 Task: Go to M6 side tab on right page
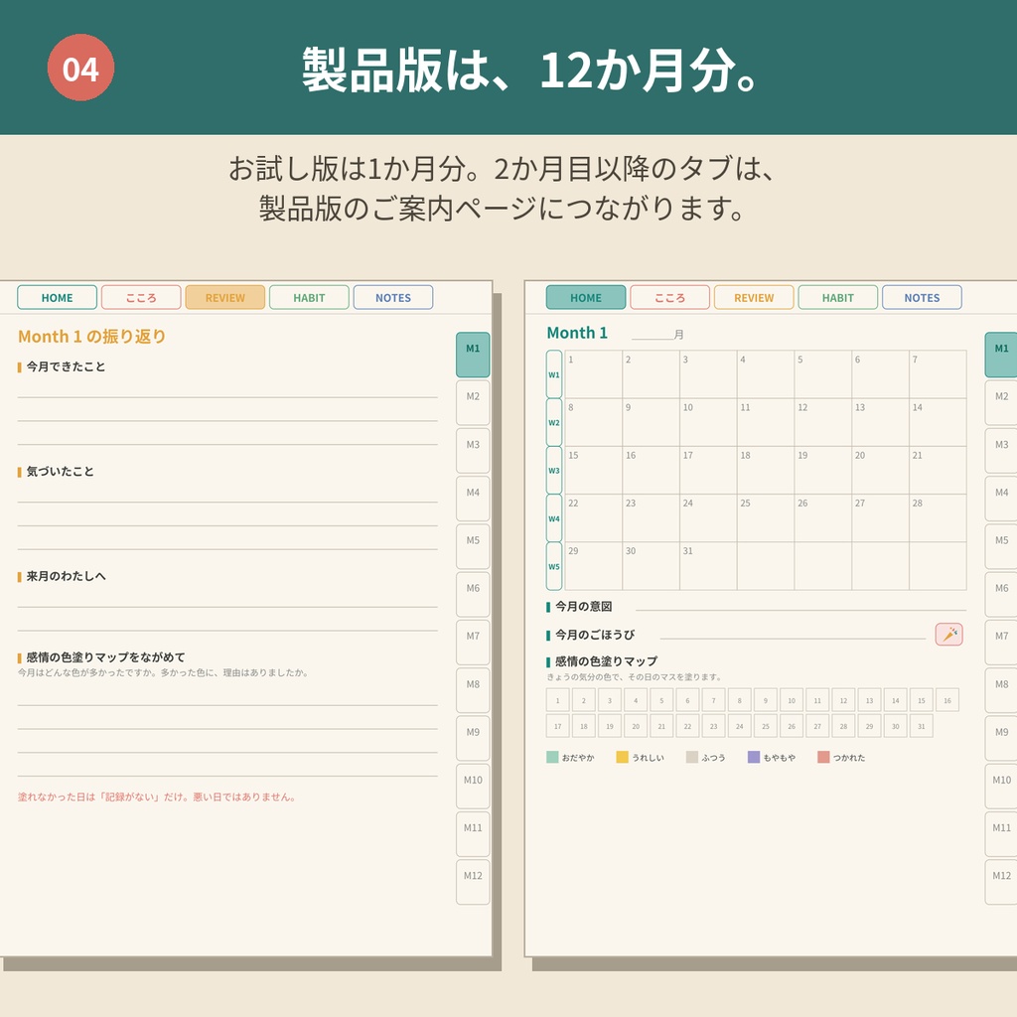(1001, 594)
